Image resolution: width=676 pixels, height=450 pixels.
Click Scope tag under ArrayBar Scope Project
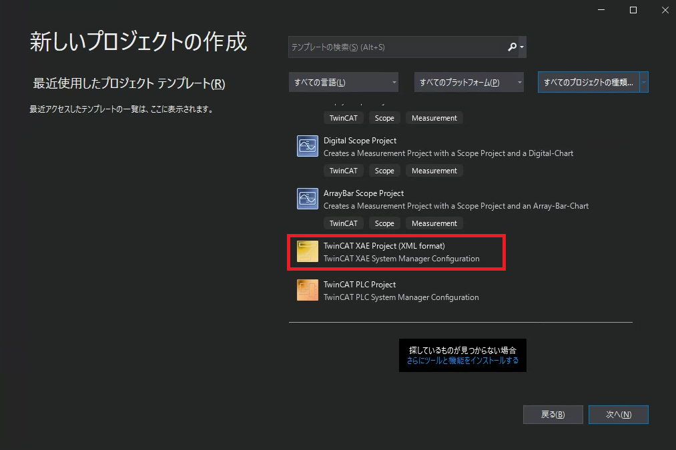pyautogui.click(x=384, y=223)
